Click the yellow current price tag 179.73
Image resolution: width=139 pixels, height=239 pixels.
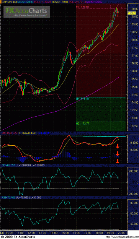(132, 13)
